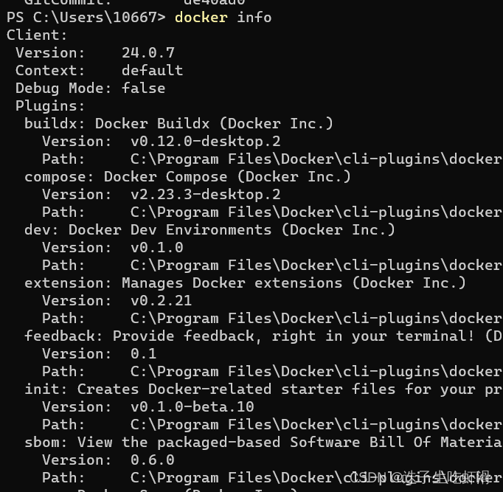Screen dimensions: 503x492
Task: Click the feedback: Provide feedback line
Action: [263, 336]
